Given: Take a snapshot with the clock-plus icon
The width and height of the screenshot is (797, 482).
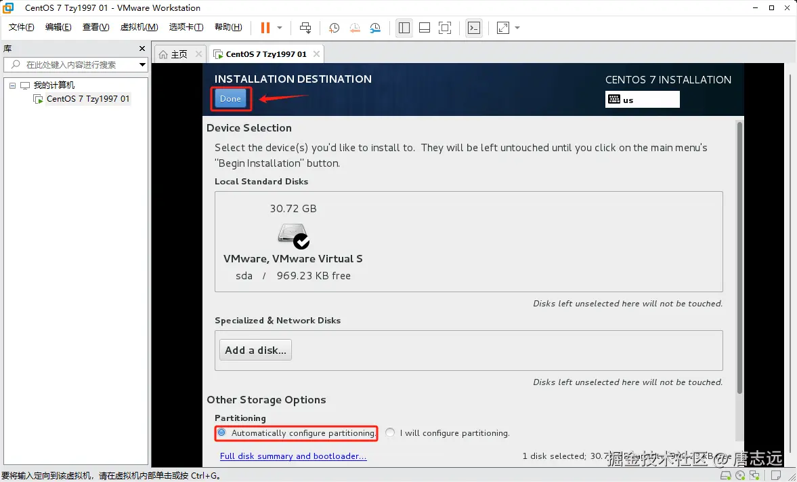Looking at the screenshot, I should 334,28.
